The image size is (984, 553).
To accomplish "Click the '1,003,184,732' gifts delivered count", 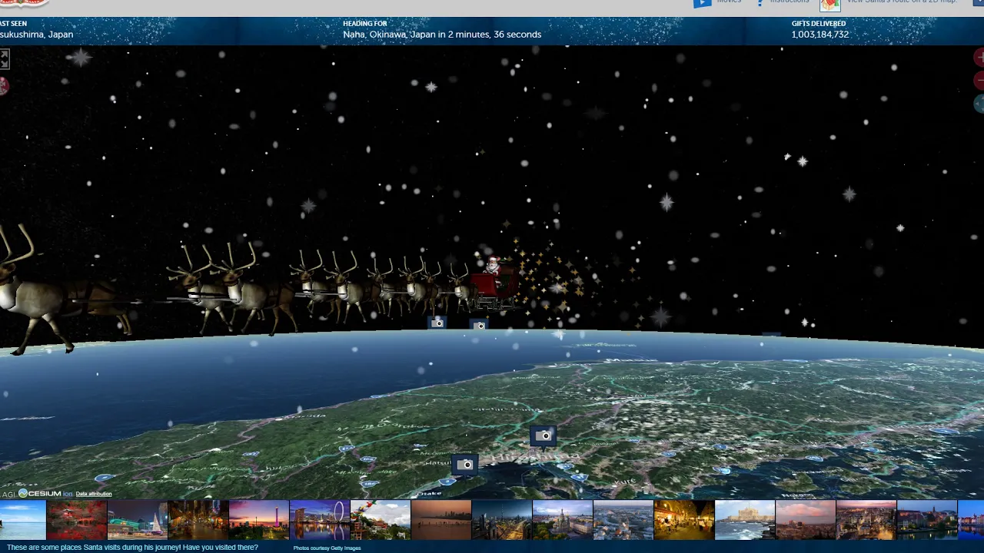I will (820, 35).
